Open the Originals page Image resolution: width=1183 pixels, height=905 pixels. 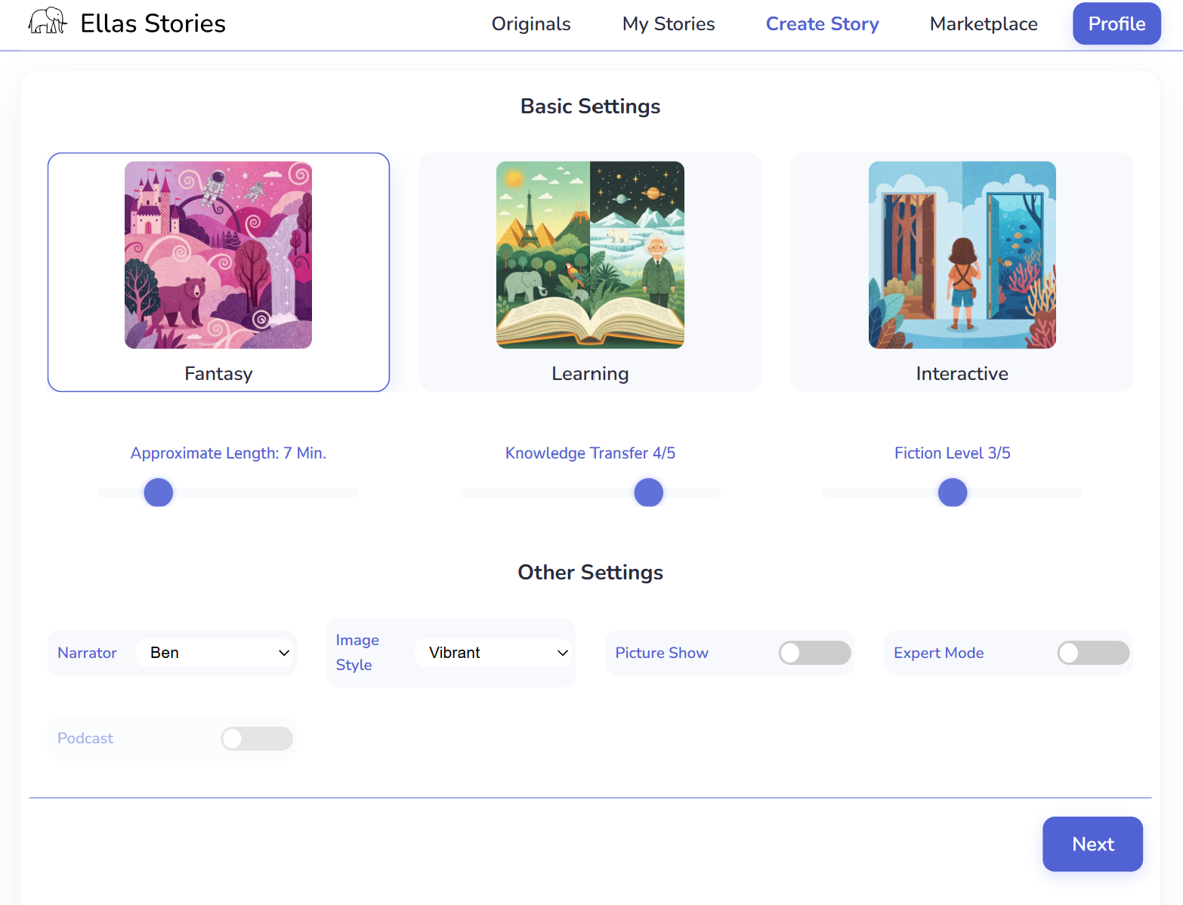tap(531, 23)
